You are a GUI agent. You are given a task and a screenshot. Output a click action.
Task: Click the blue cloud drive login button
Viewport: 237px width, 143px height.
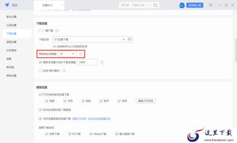[x=195, y=5]
